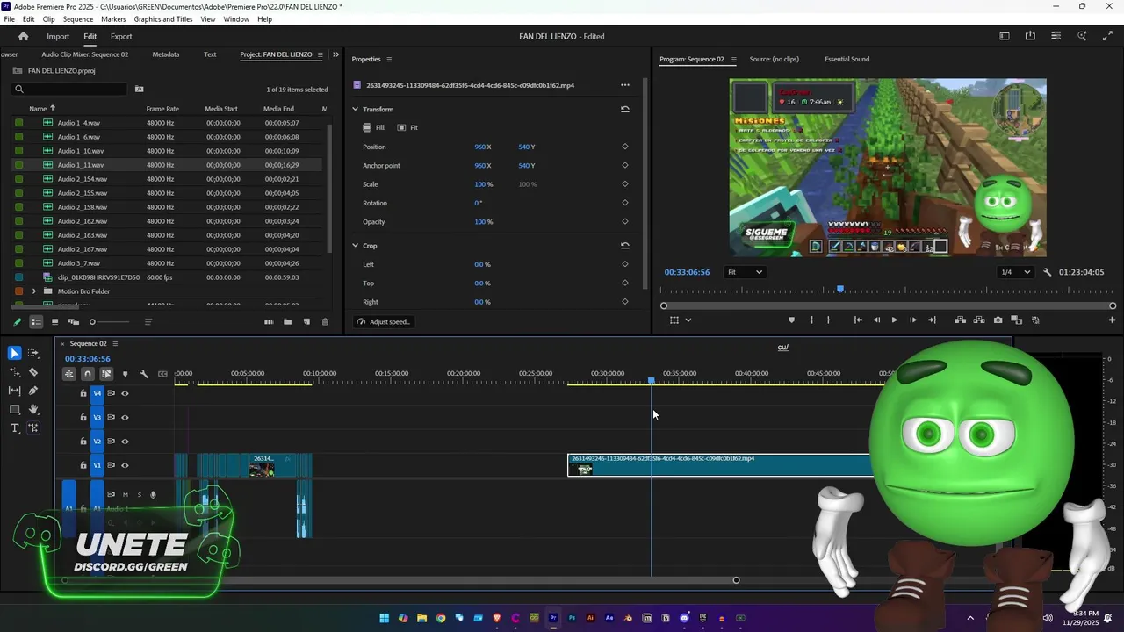
Task: Toggle V2 track output eye
Action: pyautogui.click(x=125, y=442)
